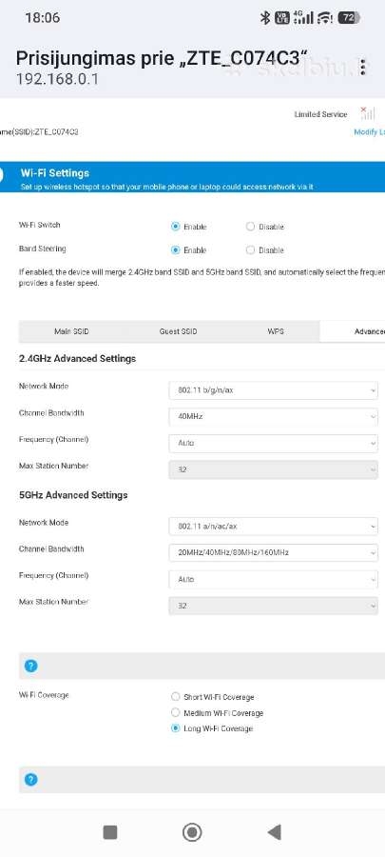Viewport: 385px width, 857px height.
Task: Tap the Android back triangle button
Action: click(275, 832)
